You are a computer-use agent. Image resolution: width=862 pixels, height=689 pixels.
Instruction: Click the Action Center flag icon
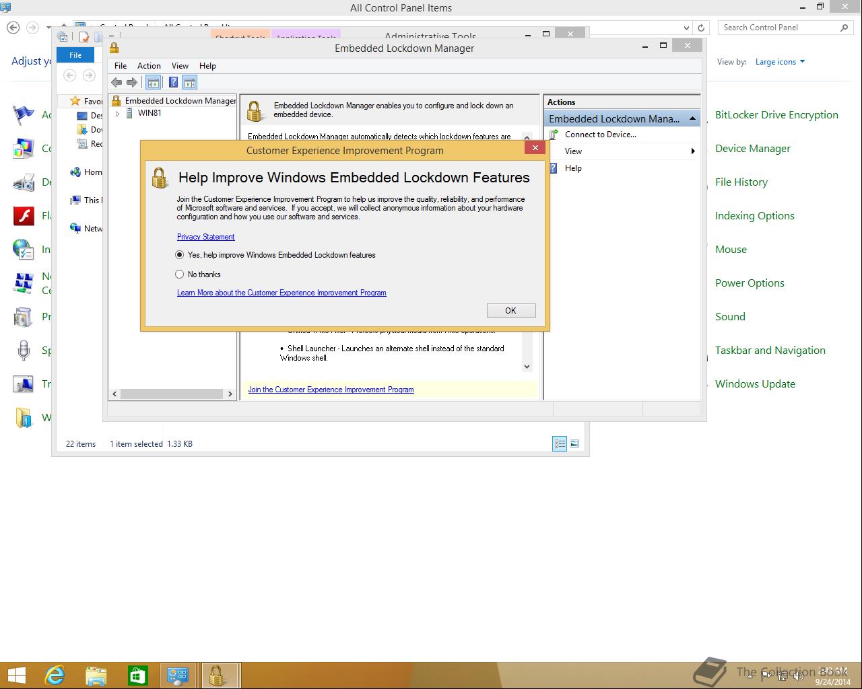coord(24,115)
